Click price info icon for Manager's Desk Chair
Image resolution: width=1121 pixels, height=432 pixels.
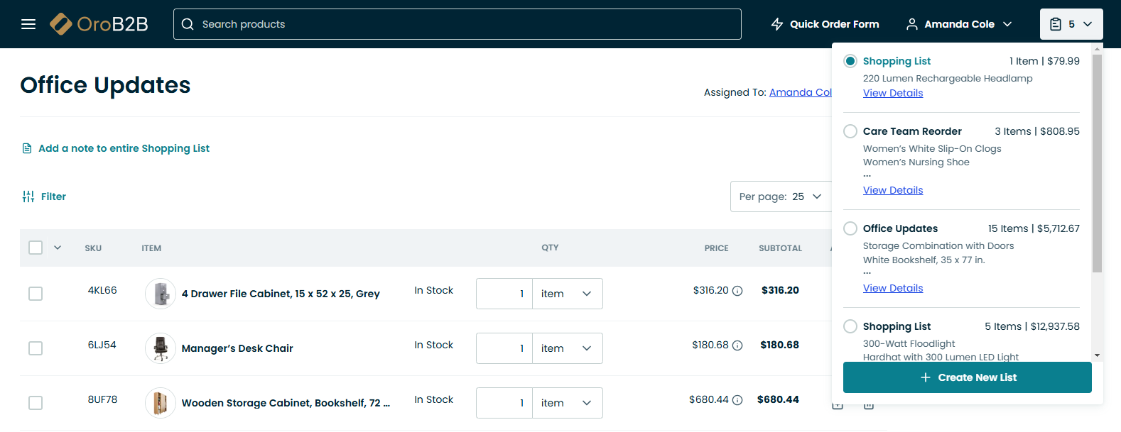[x=737, y=345]
